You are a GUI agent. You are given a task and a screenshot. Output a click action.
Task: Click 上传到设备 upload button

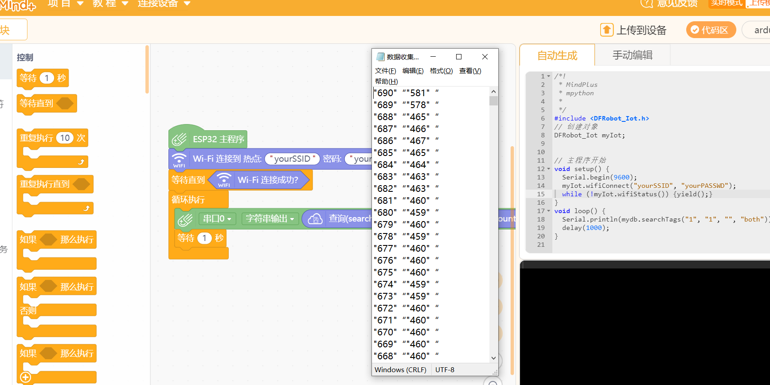point(633,30)
